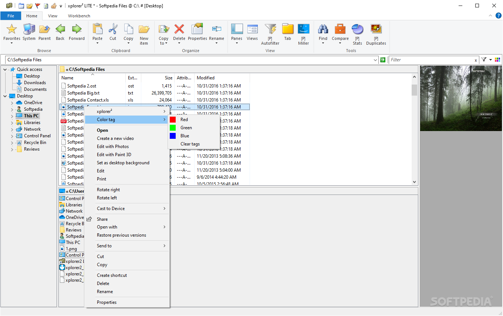Click the file list vertical scrollbar
Screen dimensions: 503x316
(414, 129)
